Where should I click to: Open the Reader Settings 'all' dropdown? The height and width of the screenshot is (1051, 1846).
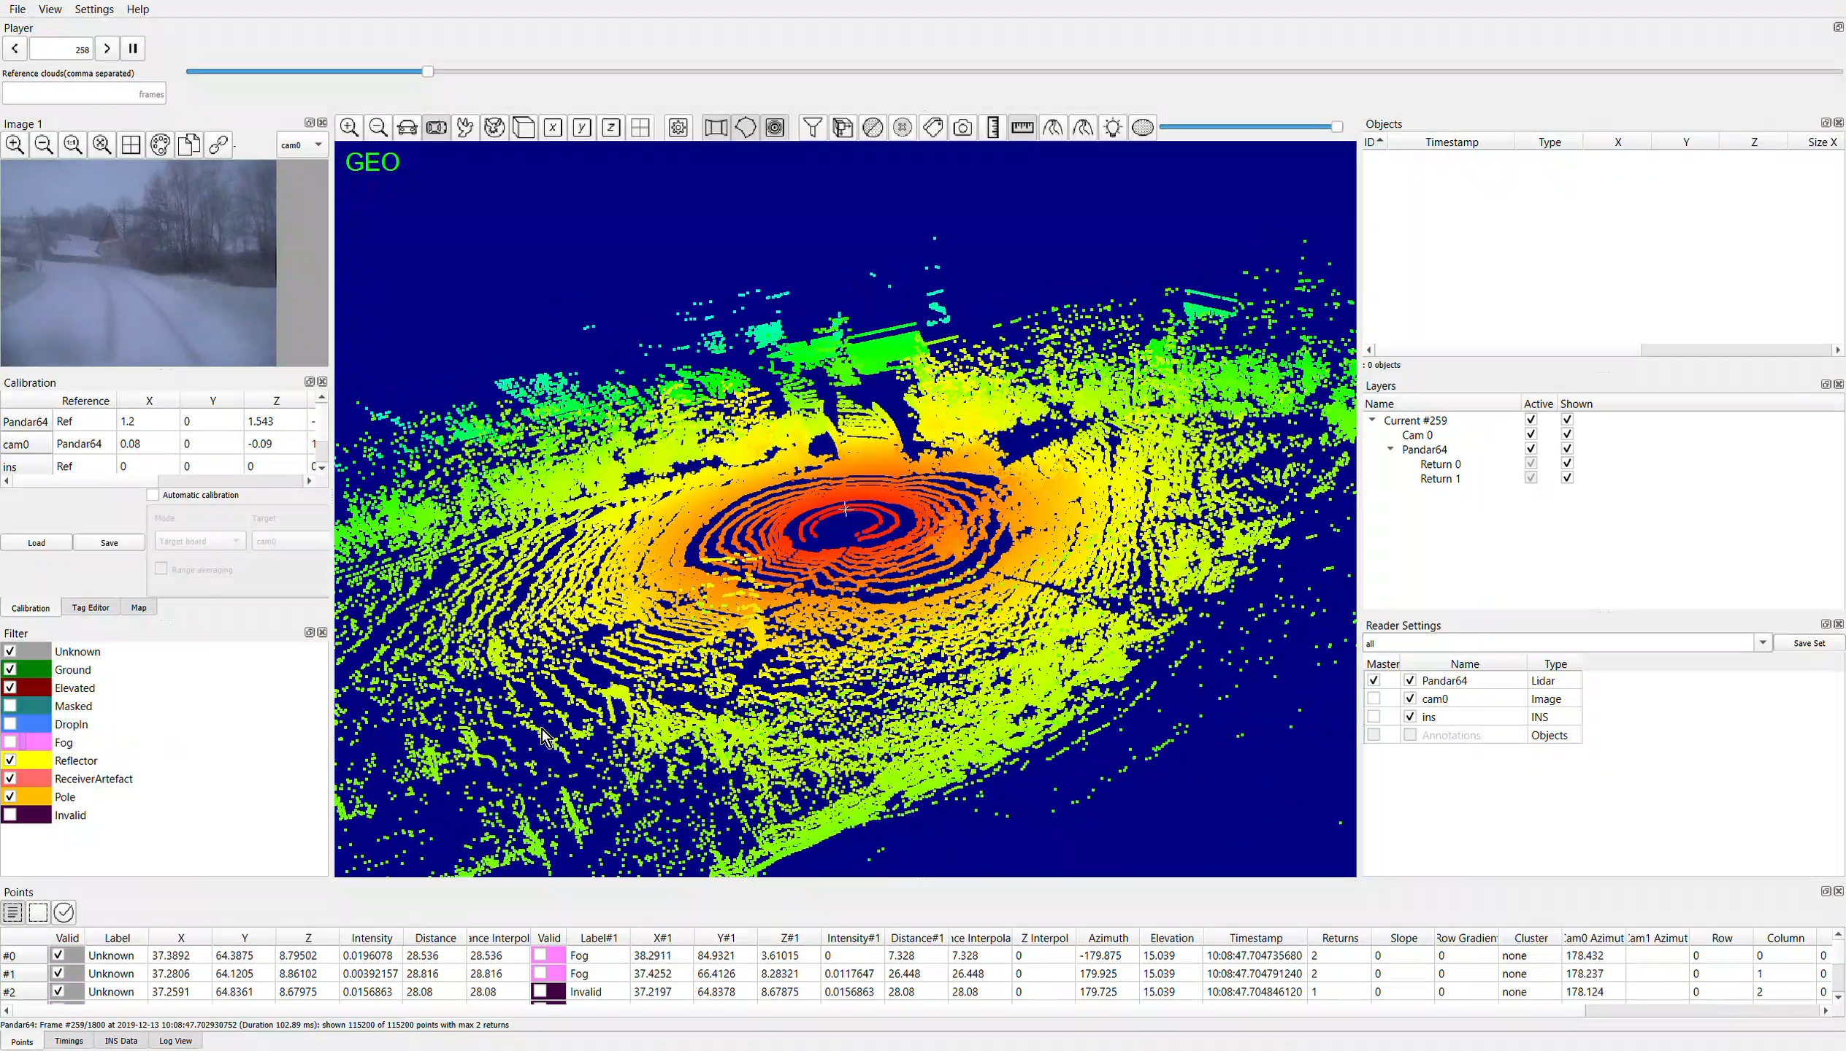coord(1762,643)
